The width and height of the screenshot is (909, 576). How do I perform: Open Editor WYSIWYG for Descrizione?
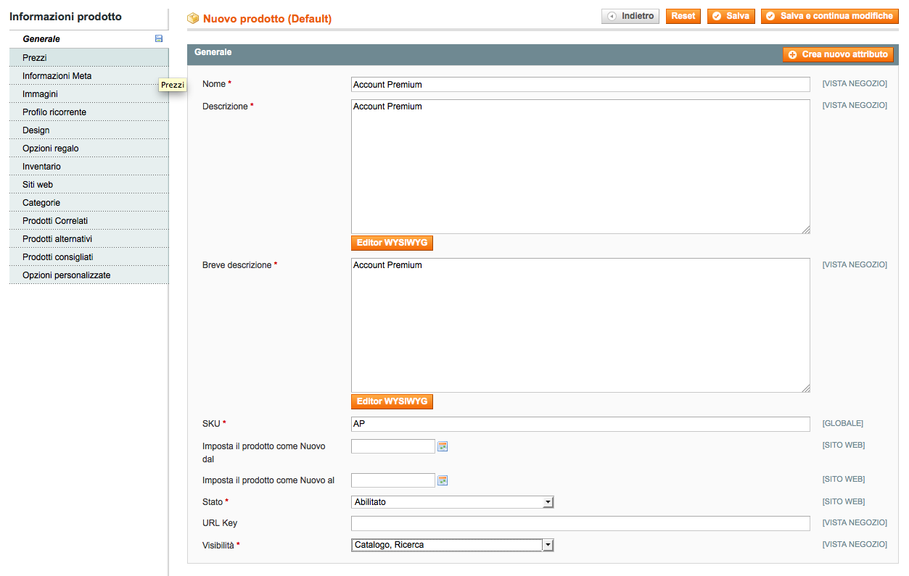392,243
